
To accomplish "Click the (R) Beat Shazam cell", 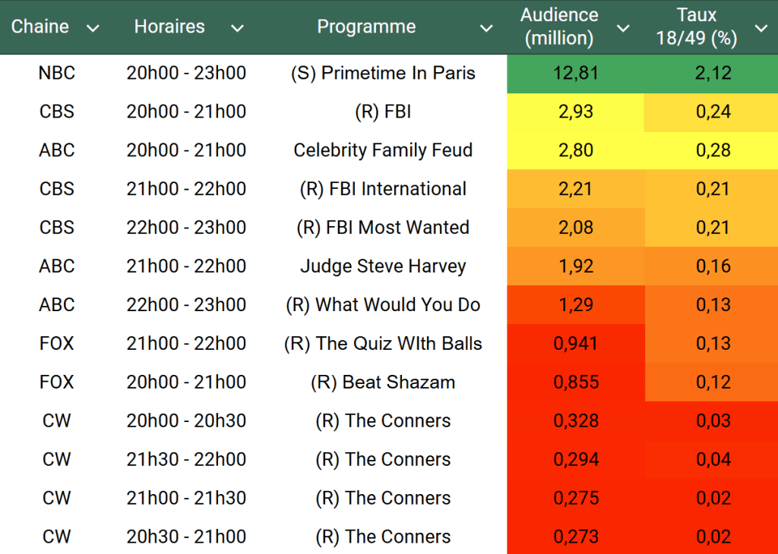I will pos(383,382).
